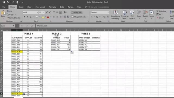Open the font size dropdown
Screen dimensions: 174x98
point(44,12)
